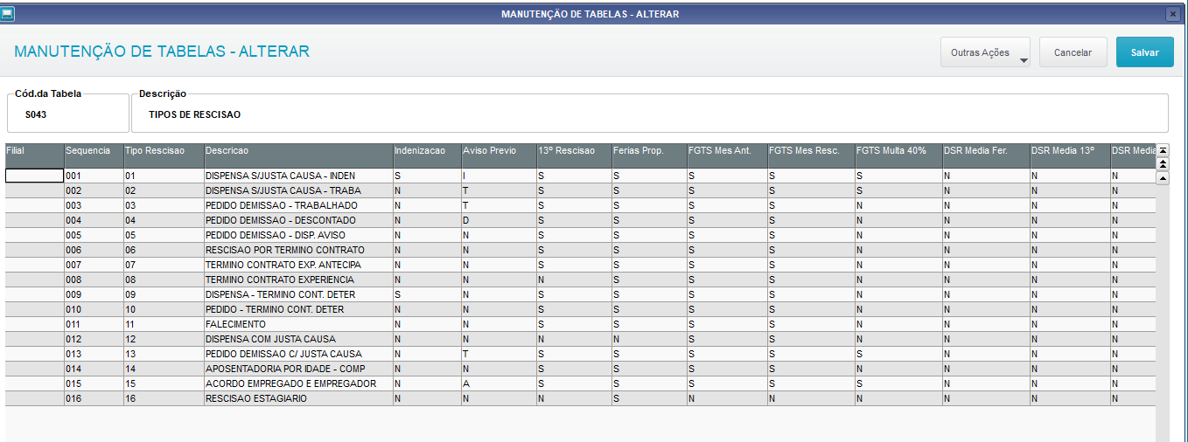Select the Cód.da Tabela field S043

click(x=67, y=114)
